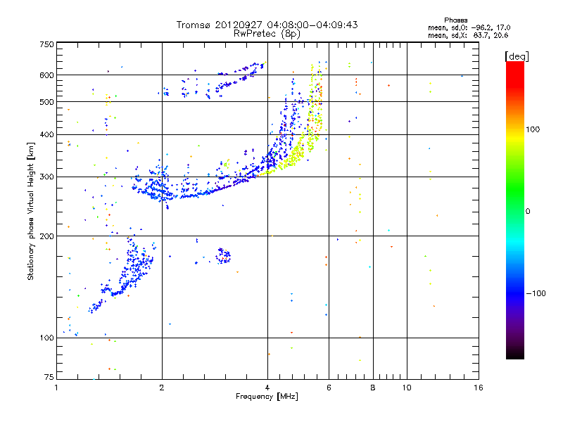Click the y-axis tick label '75'

[49, 377]
